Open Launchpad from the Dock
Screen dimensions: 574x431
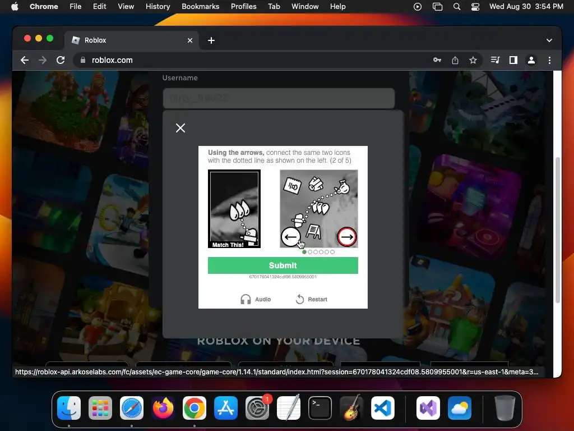click(x=100, y=408)
